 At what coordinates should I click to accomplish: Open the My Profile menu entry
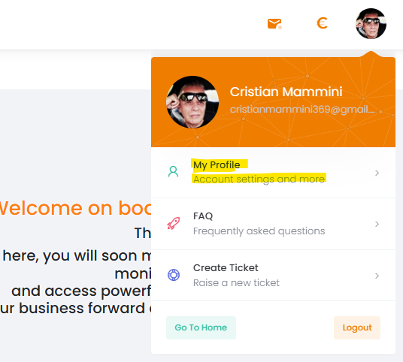tap(273, 172)
